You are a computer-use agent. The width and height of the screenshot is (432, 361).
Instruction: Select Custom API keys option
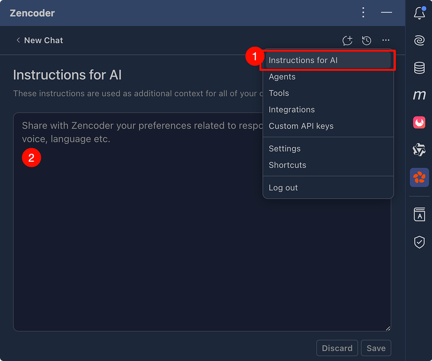[x=328, y=126]
